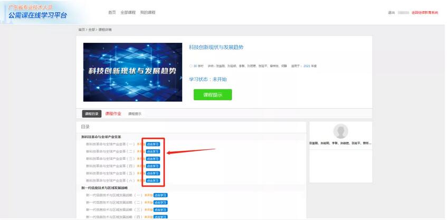Click the 30 学时 course hours text
Viewport: 447px width, 220px height.
coord(198,66)
